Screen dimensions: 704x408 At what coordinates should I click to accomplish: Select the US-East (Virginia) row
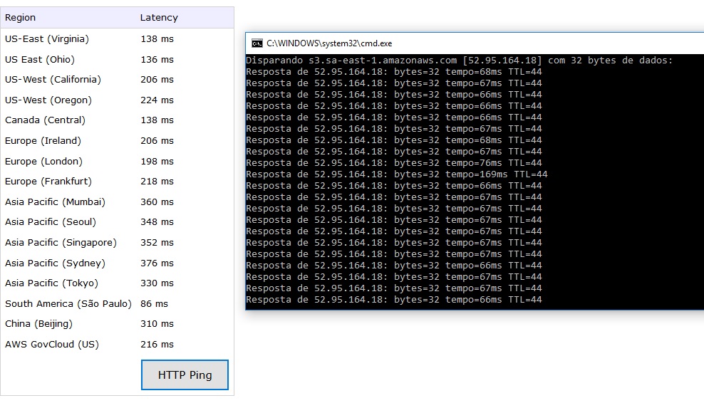click(47, 39)
